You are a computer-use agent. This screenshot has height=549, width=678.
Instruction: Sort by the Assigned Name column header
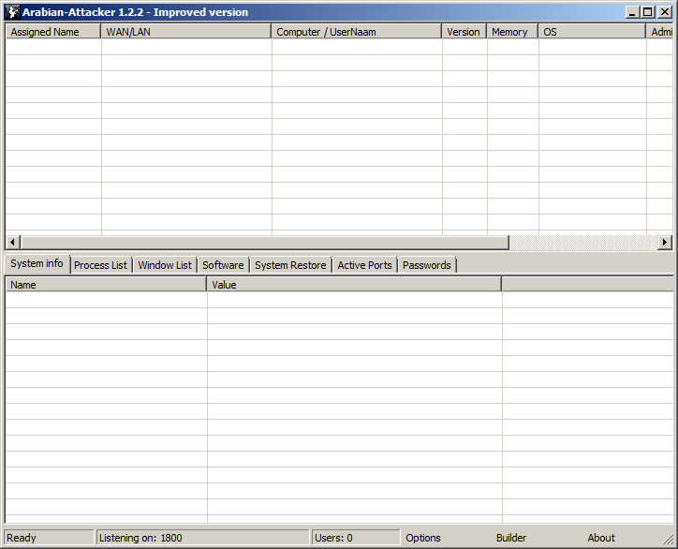click(52, 32)
